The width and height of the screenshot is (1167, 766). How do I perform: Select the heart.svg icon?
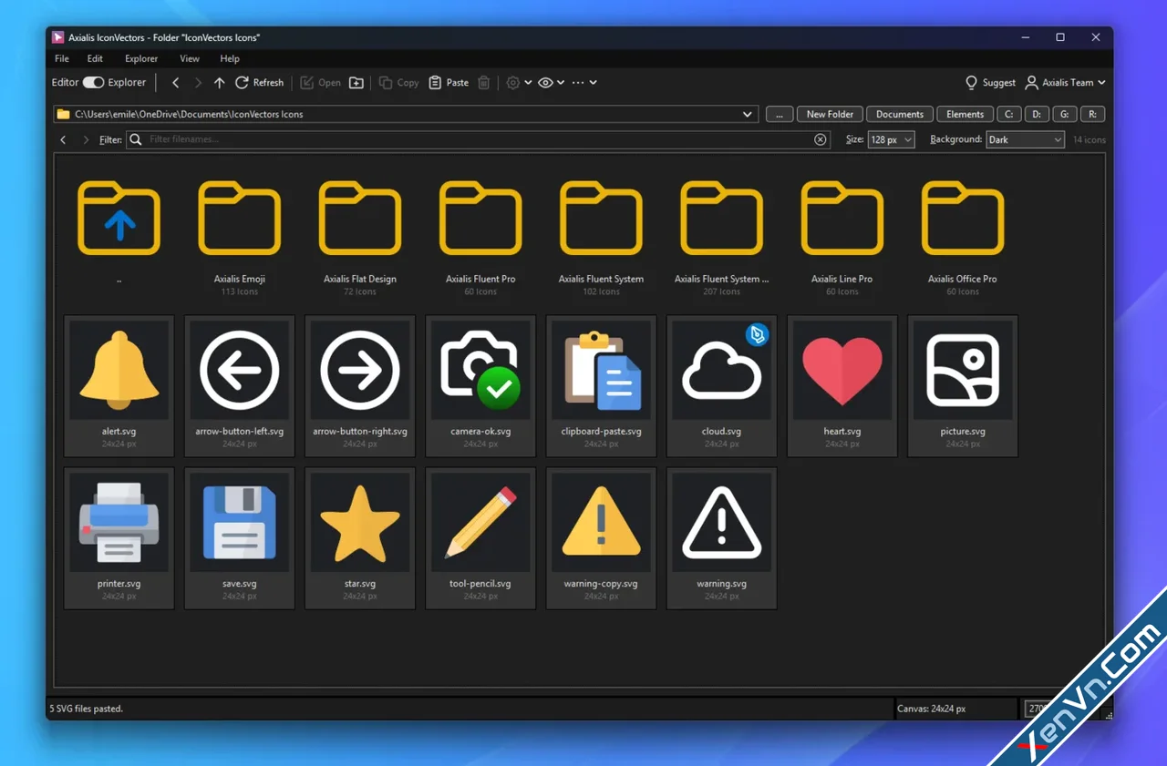(842, 386)
